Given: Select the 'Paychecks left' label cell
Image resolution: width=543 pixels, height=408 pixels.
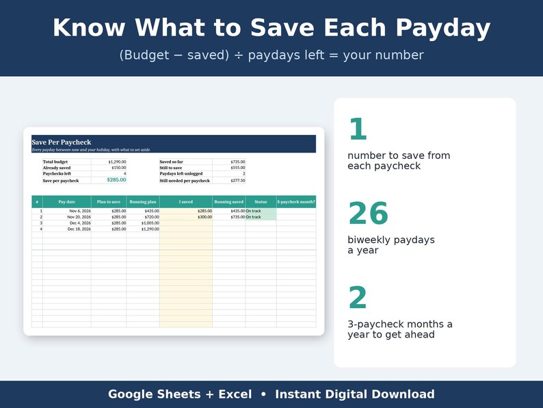Looking at the screenshot, I should 67,174.
